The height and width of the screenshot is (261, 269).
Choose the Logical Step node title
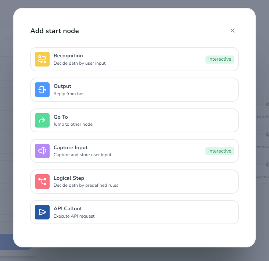(x=69, y=178)
